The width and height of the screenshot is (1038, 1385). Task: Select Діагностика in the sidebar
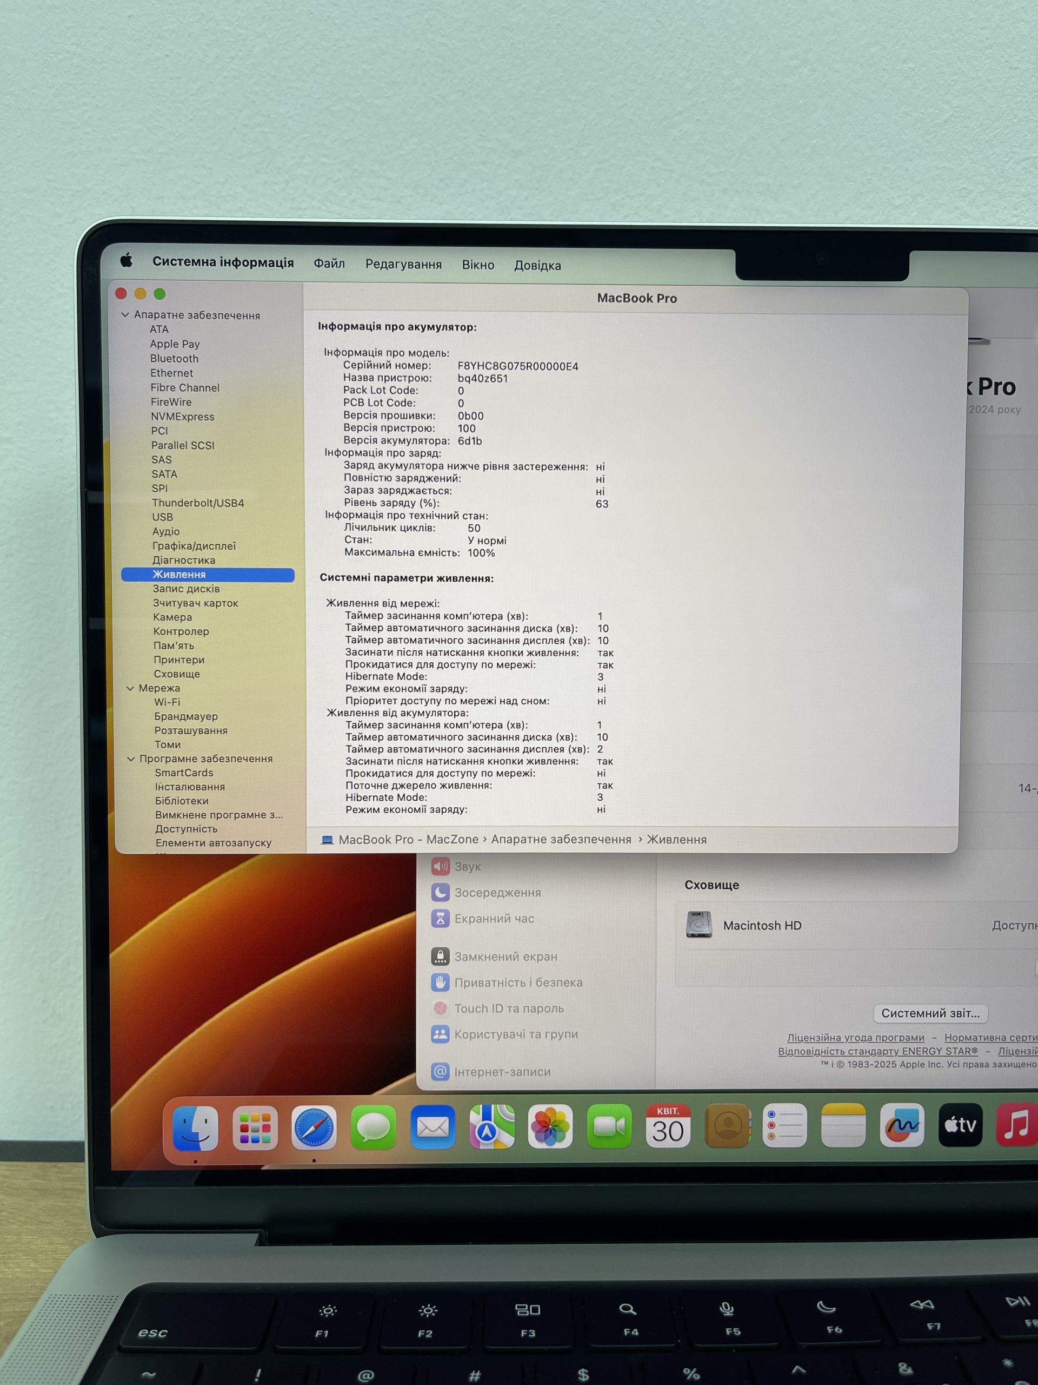point(183,560)
